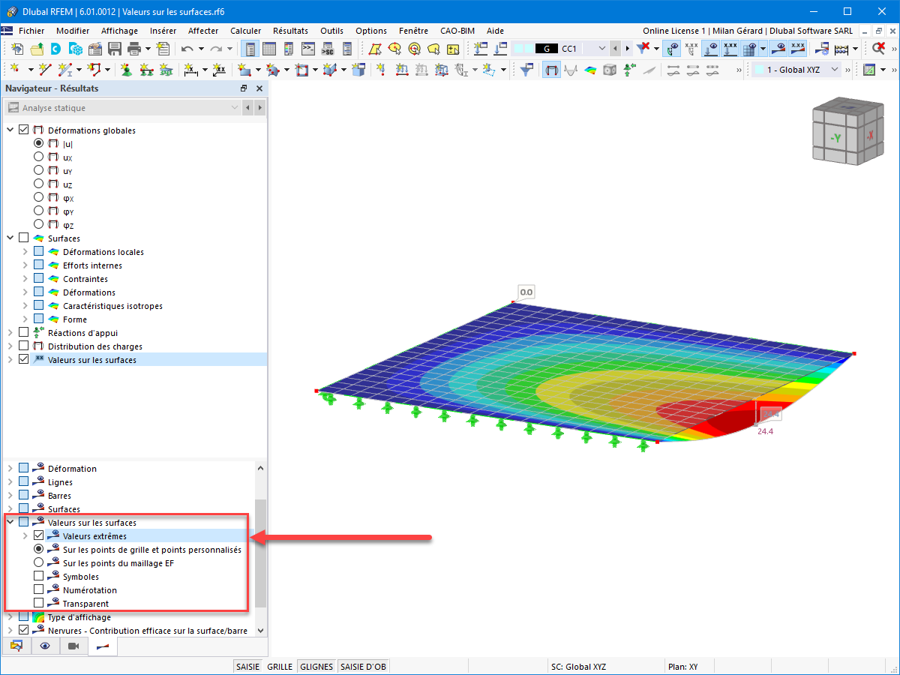
Task: Click the new dimension tool icon
Action: [x=190, y=70]
